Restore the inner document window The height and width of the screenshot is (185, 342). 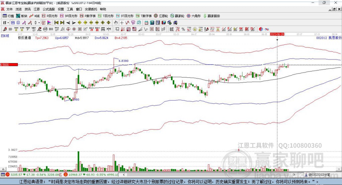(x=334, y=9)
